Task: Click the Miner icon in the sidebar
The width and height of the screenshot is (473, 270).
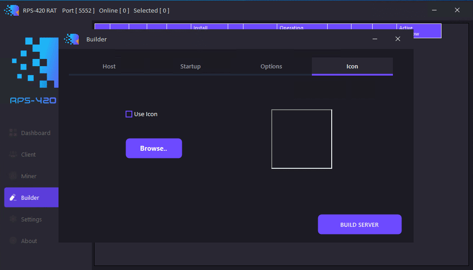Action: coord(13,176)
